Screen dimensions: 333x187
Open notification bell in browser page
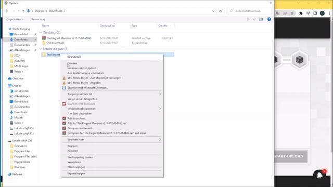(x=320, y=175)
